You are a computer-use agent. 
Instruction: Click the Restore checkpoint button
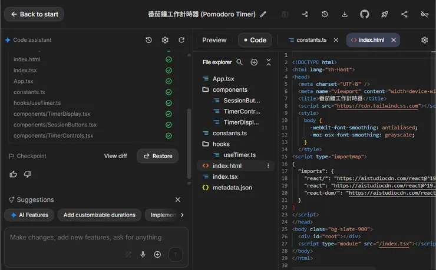pyautogui.click(x=157, y=156)
